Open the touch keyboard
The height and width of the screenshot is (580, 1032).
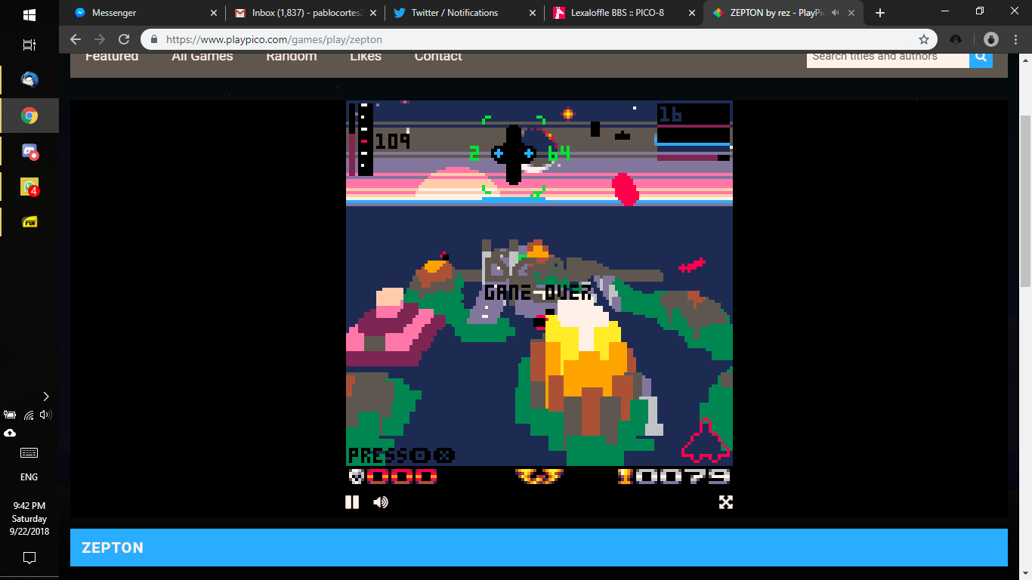coord(29,453)
